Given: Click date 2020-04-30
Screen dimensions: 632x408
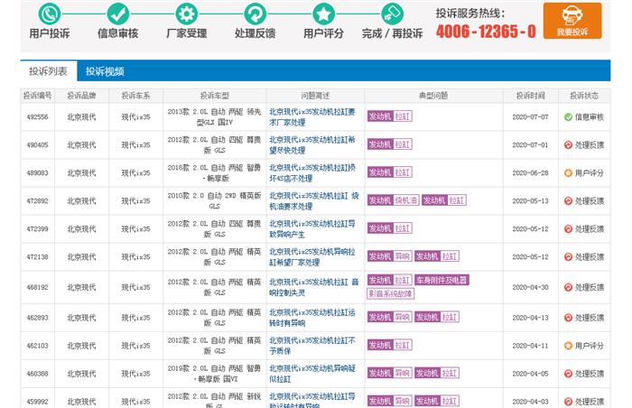Looking at the screenshot, I should coord(531,287).
